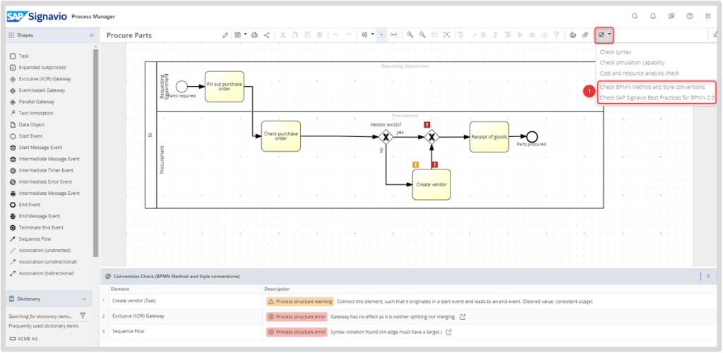Collapse the Shapes panel with double chevron
Screen dimensions: 723x353
(x=91, y=35)
